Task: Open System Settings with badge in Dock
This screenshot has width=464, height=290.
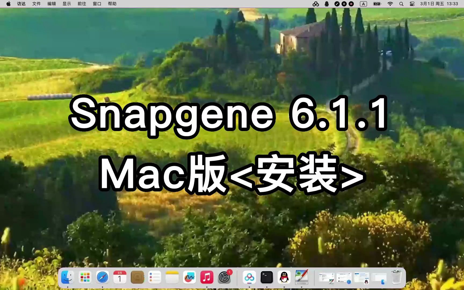Action: [224, 277]
